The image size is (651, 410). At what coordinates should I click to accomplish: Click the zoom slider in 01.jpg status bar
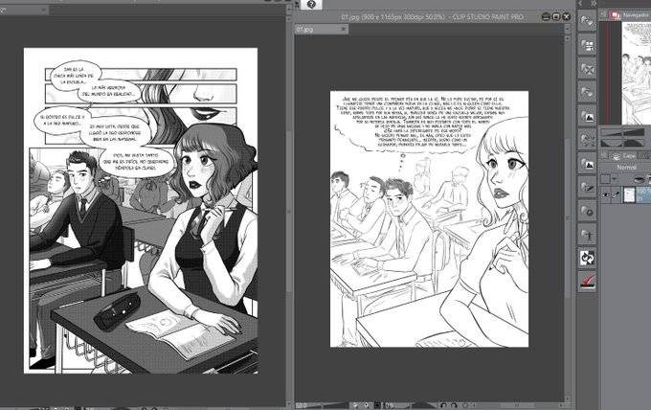point(328,405)
